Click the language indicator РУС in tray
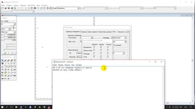 coord(181,107)
